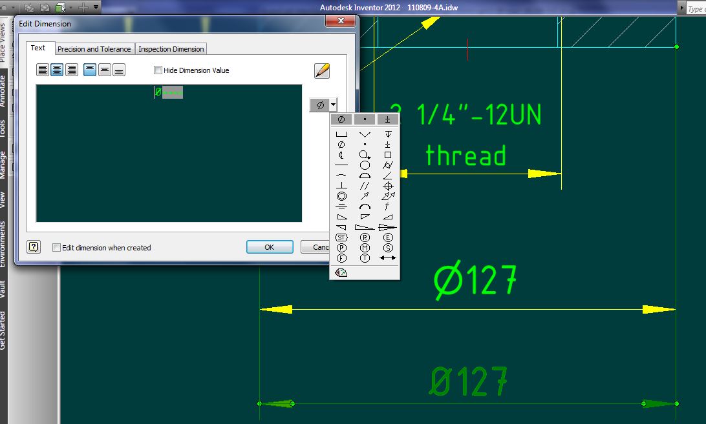Select the true position symbol
Image resolution: width=706 pixels, height=424 pixels.
[x=388, y=185]
